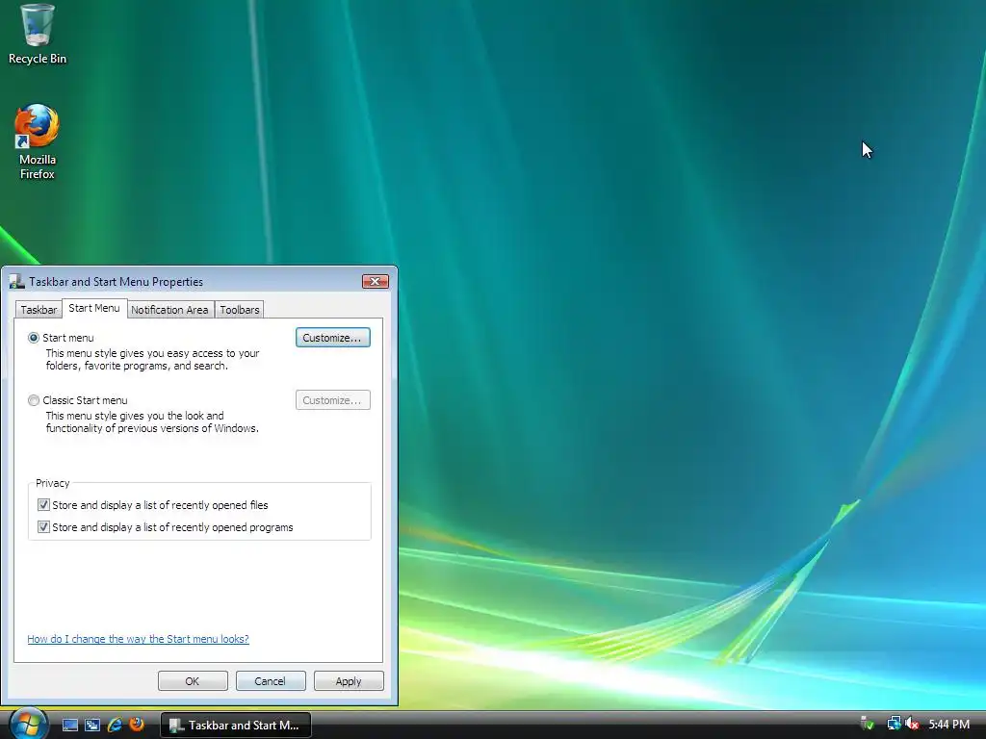This screenshot has height=739, width=986.
Task: Click the Apply button
Action: point(349,681)
